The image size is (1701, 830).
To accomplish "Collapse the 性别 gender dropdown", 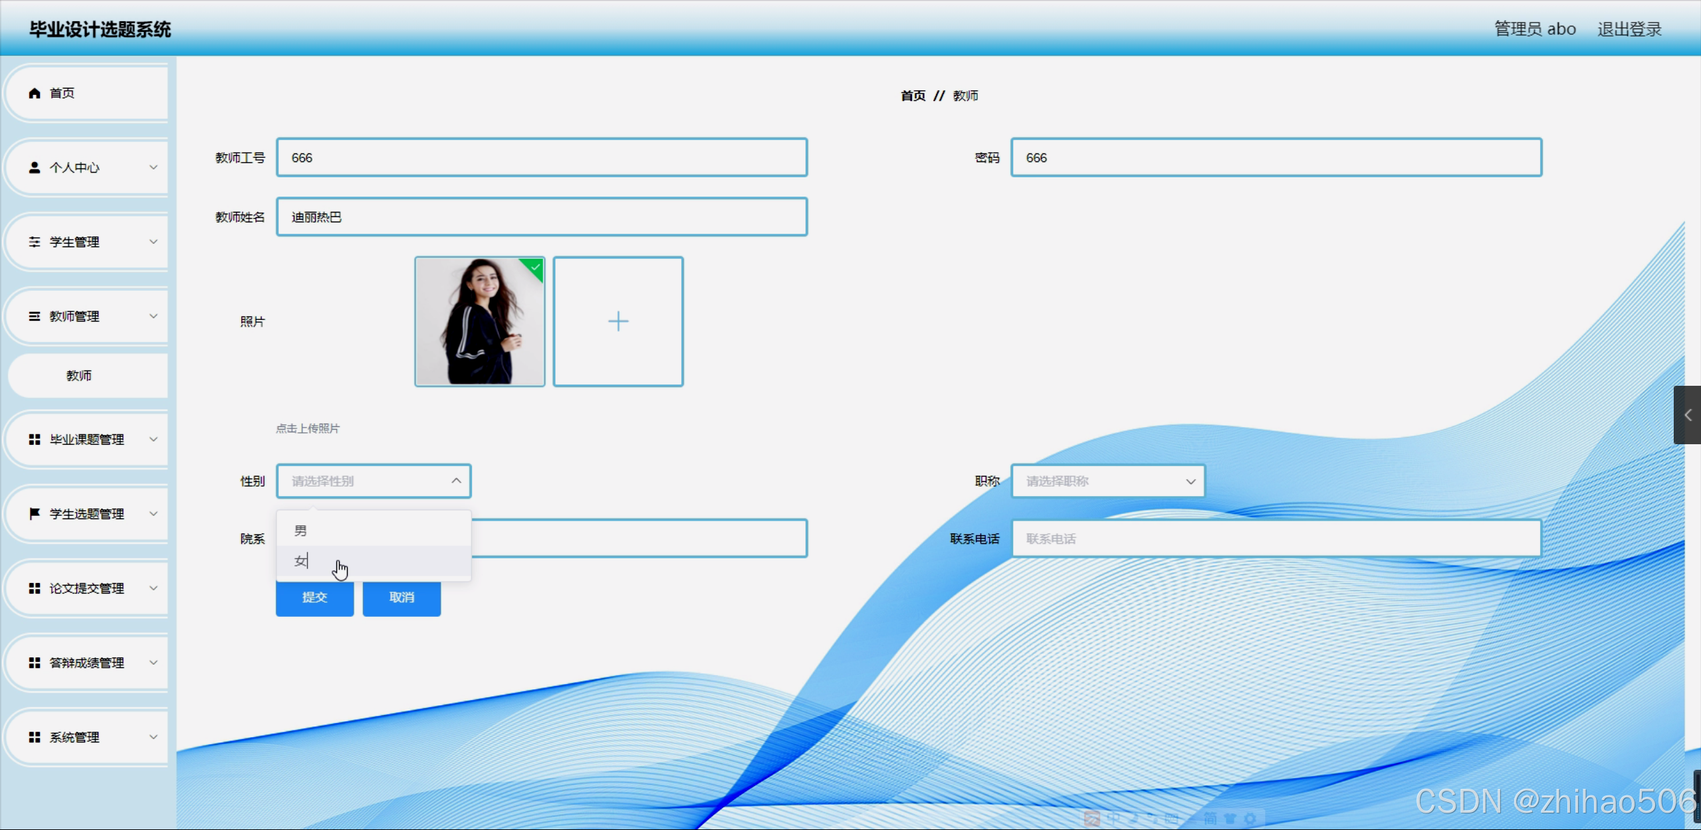I will coord(456,481).
